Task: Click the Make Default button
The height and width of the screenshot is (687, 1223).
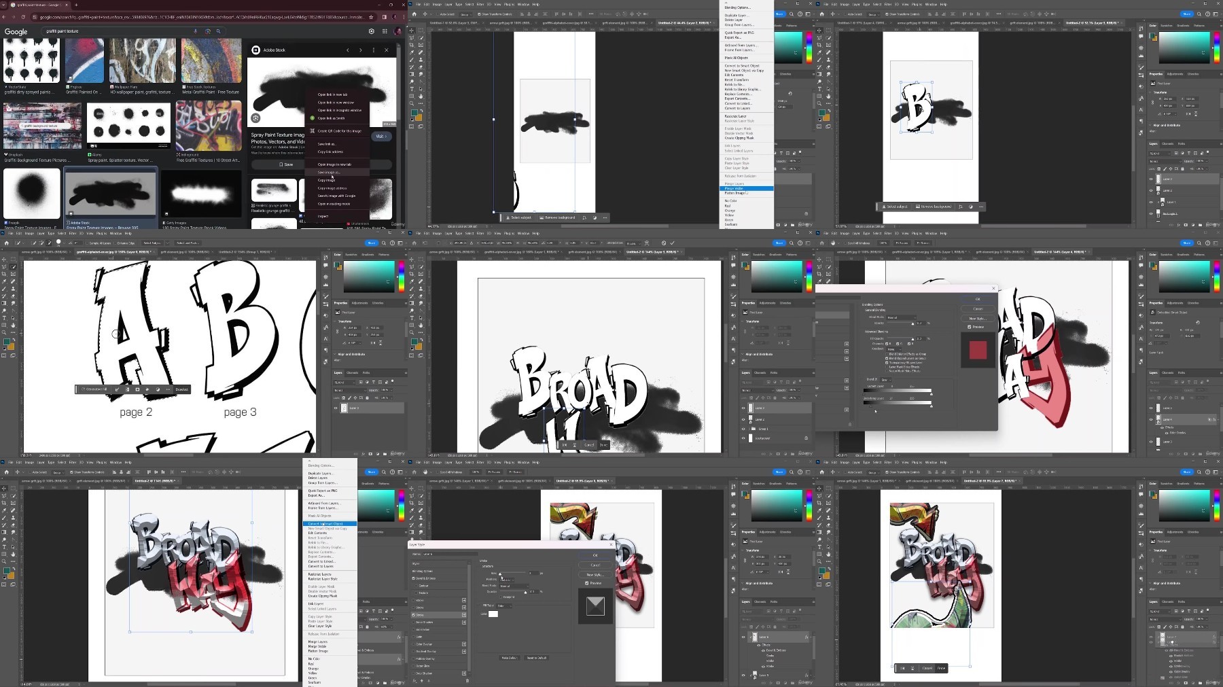Action: coord(510,658)
